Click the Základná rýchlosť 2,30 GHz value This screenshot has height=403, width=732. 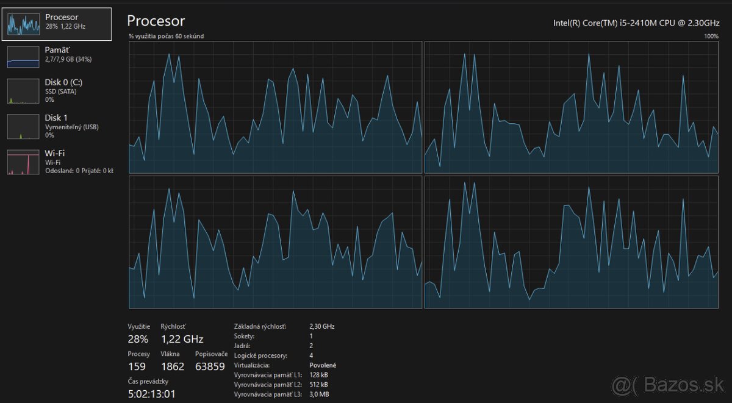pyautogui.click(x=322, y=326)
